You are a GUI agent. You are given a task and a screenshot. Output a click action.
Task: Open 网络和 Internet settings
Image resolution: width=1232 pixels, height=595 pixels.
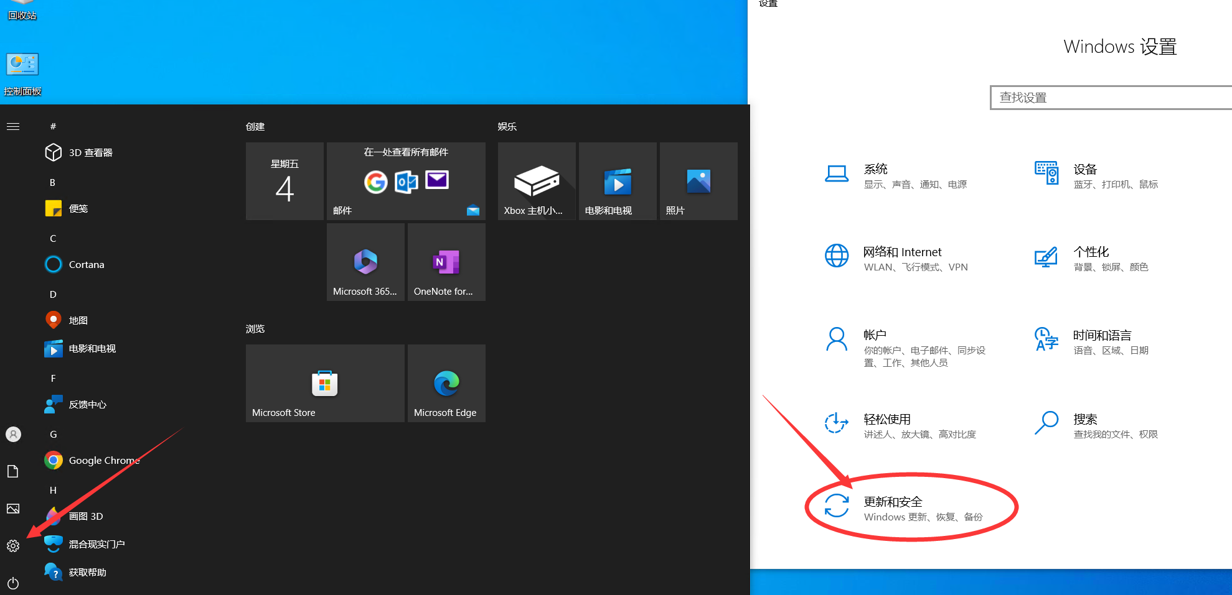(896, 258)
